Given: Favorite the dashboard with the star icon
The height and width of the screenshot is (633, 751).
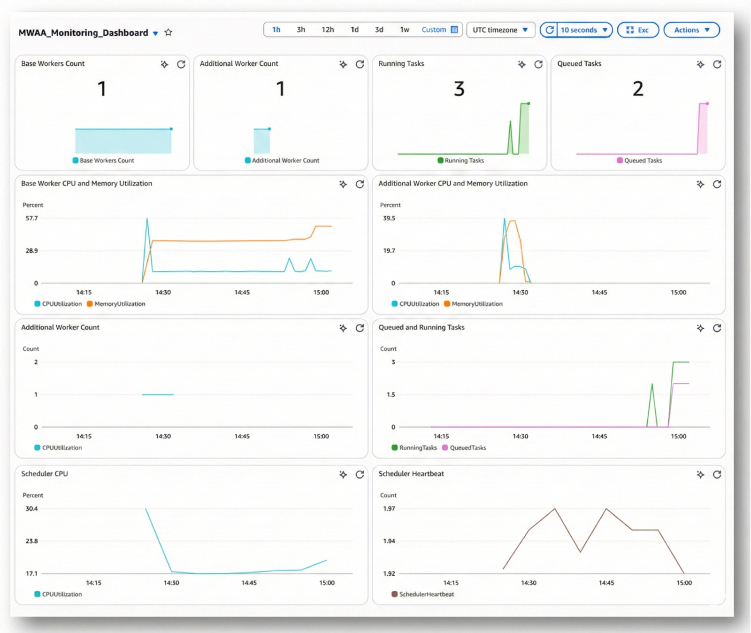Looking at the screenshot, I should pyautogui.click(x=169, y=32).
